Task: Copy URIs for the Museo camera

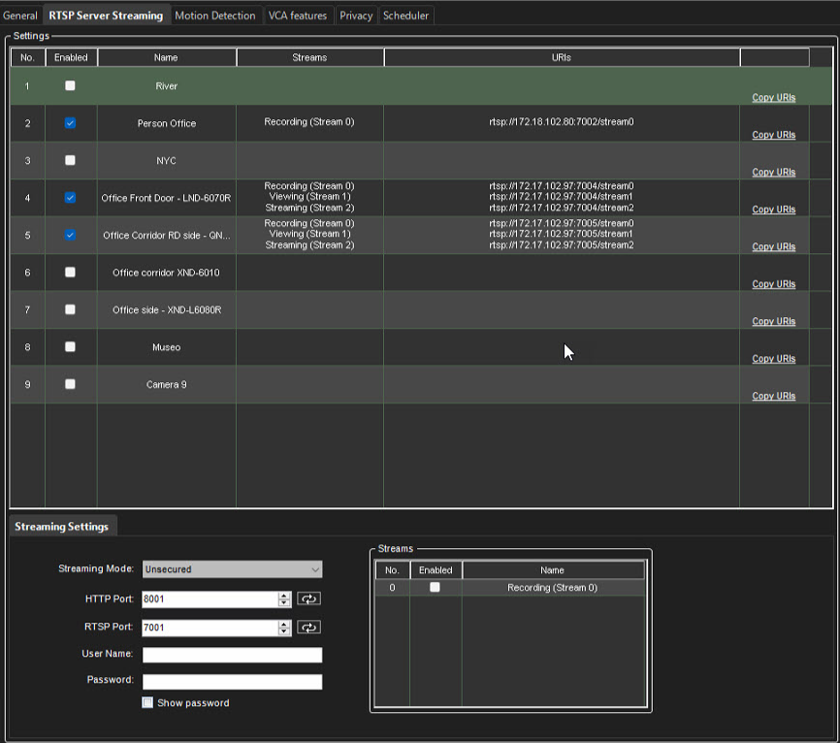Action: (x=773, y=359)
